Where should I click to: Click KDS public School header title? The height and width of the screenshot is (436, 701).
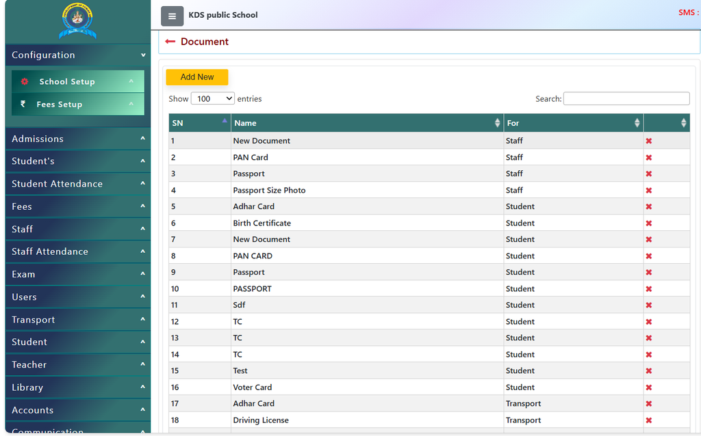223,15
